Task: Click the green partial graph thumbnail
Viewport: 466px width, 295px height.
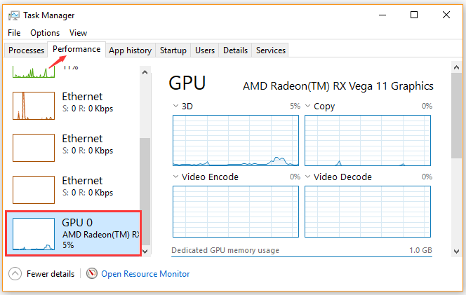Action: coord(34,71)
